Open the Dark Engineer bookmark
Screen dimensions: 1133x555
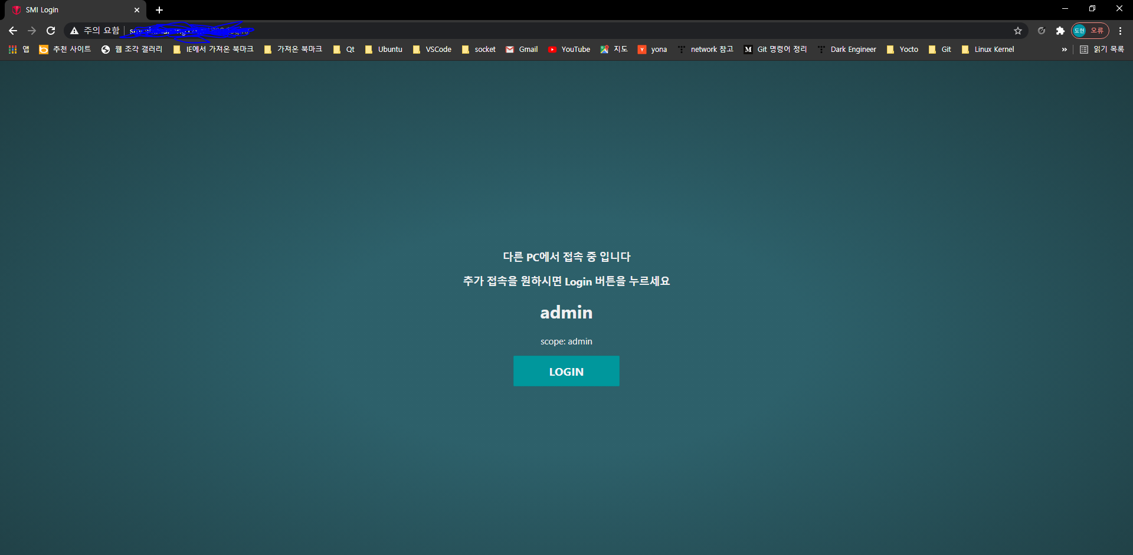pos(847,50)
